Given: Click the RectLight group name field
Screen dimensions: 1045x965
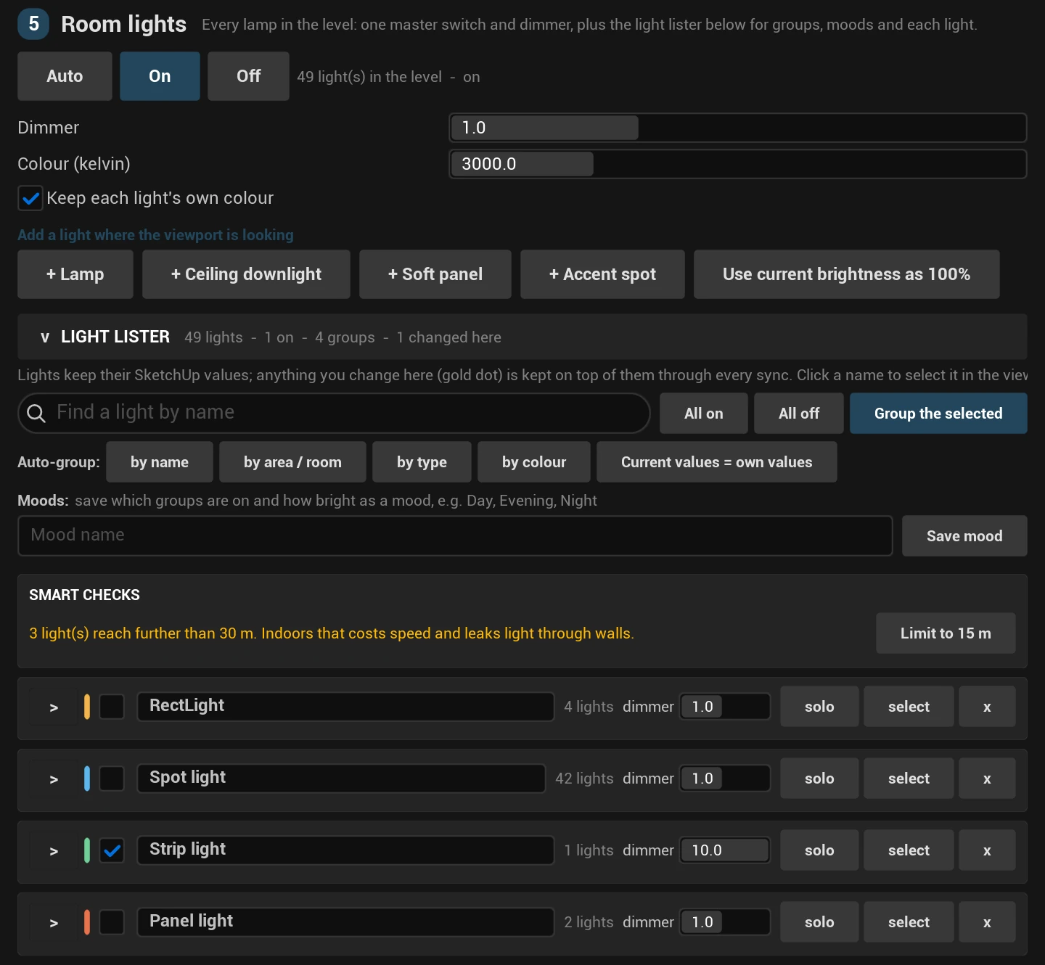Looking at the screenshot, I should (345, 707).
